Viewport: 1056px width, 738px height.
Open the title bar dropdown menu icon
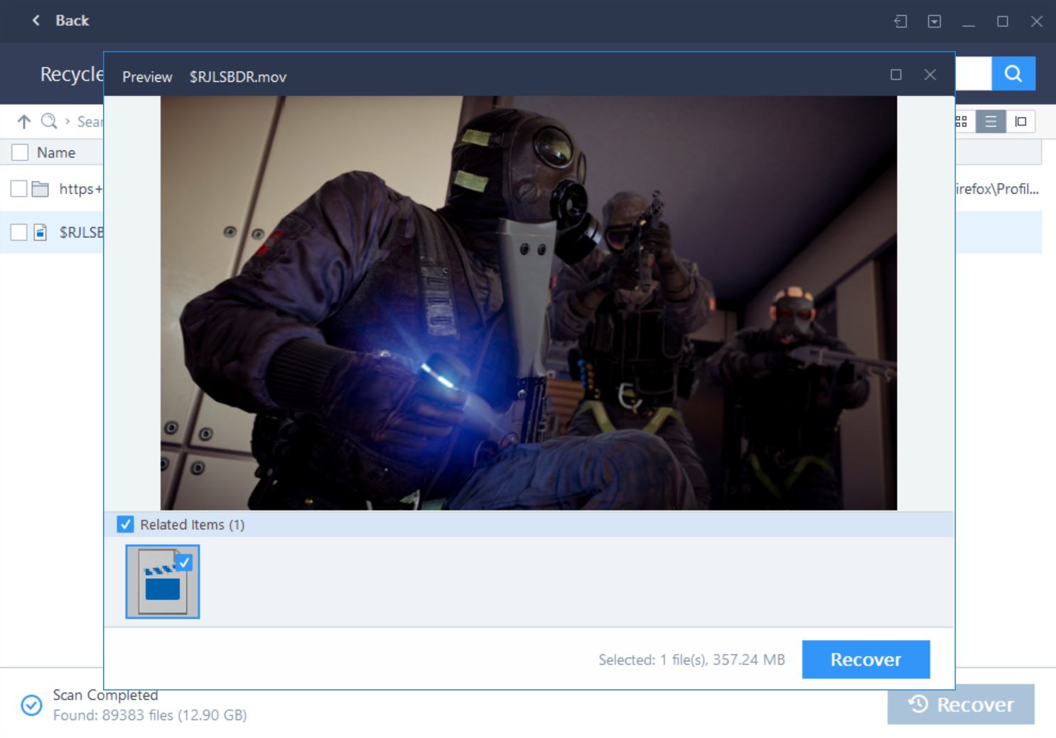(934, 21)
